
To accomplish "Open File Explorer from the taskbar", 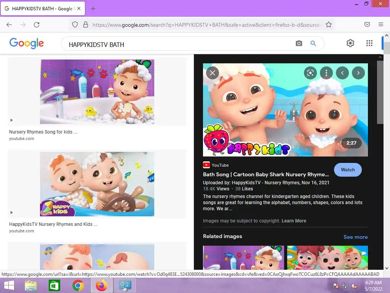I will (30, 285).
